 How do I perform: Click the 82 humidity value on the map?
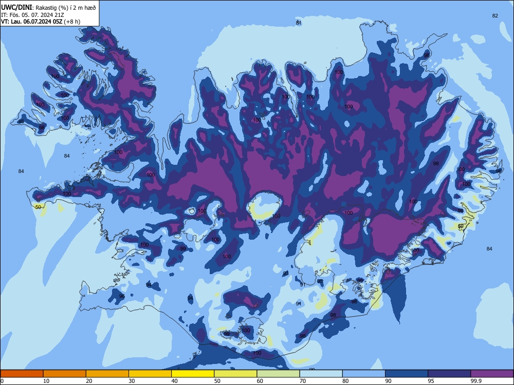pyautogui.click(x=495, y=16)
